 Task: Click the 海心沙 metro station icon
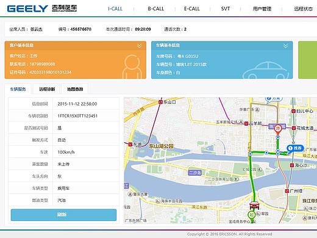292,165
